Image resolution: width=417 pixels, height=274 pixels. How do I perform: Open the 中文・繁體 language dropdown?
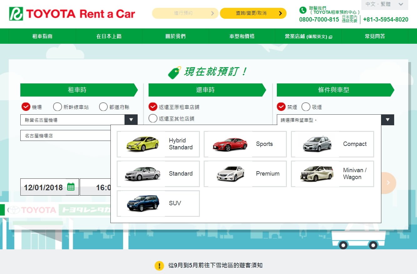click(385, 4)
